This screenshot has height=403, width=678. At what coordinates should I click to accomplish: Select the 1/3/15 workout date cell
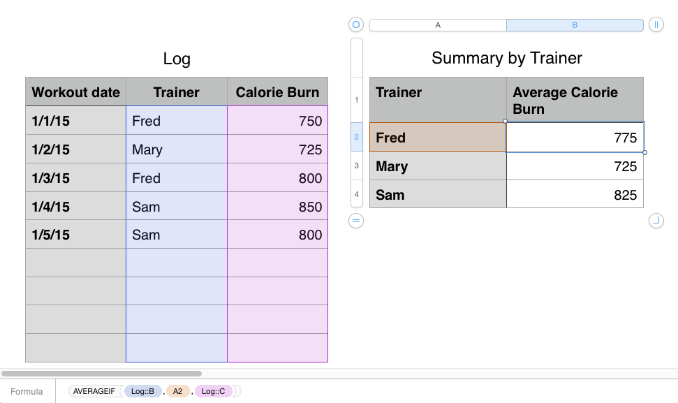tap(75, 178)
